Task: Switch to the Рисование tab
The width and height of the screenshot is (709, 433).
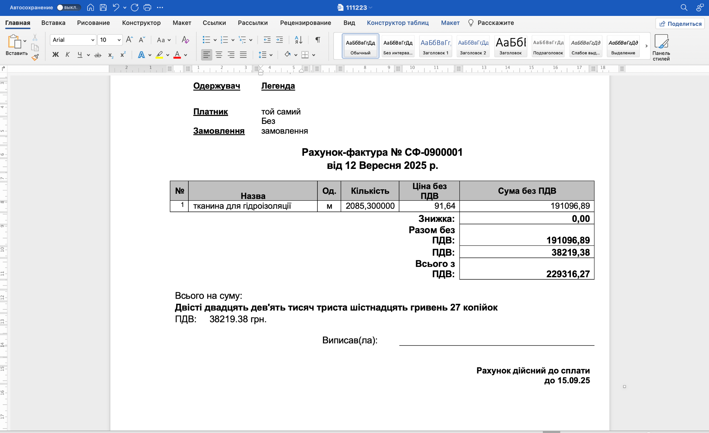Action: 93,23
